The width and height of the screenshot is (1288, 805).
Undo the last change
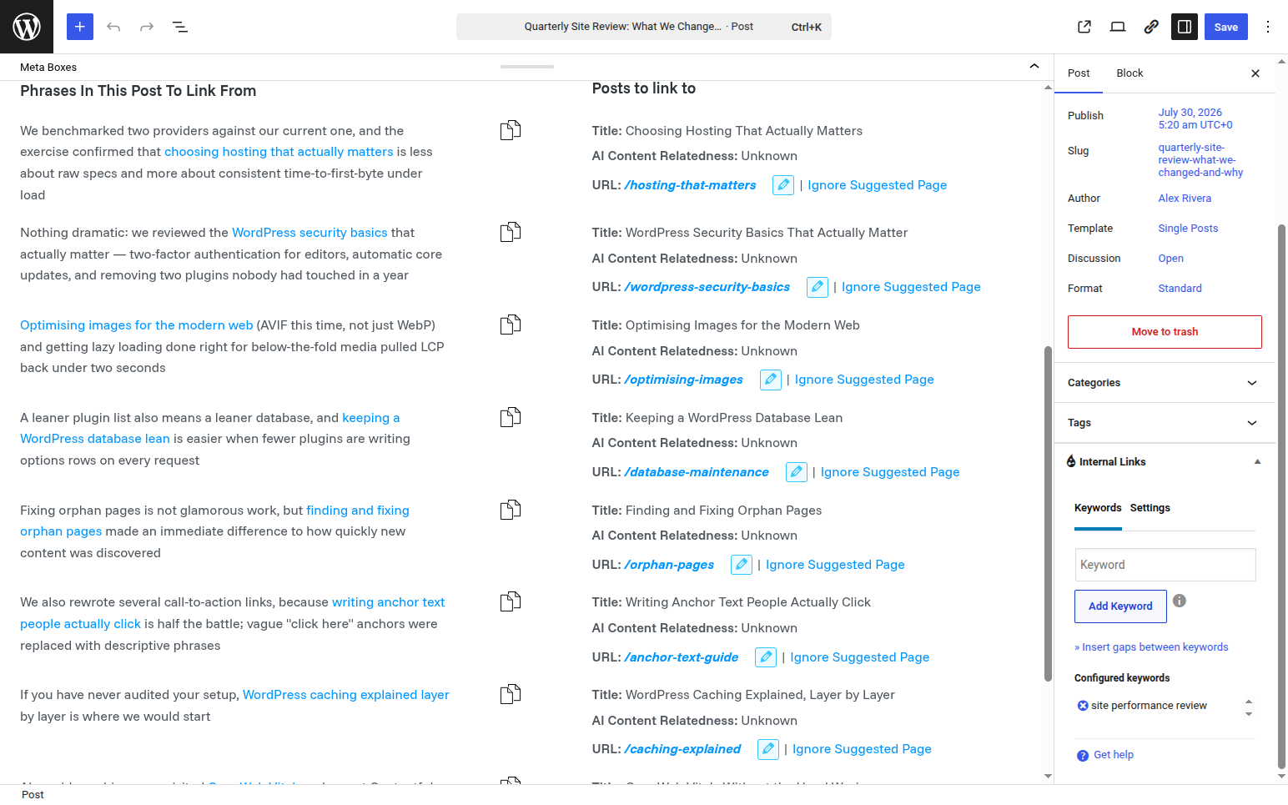tap(113, 27)
